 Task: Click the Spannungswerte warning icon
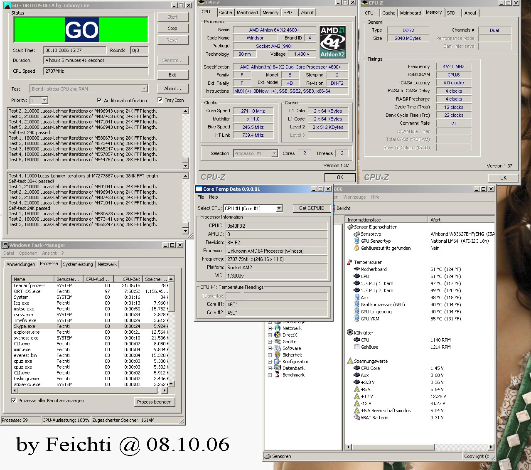coord(349,361)
